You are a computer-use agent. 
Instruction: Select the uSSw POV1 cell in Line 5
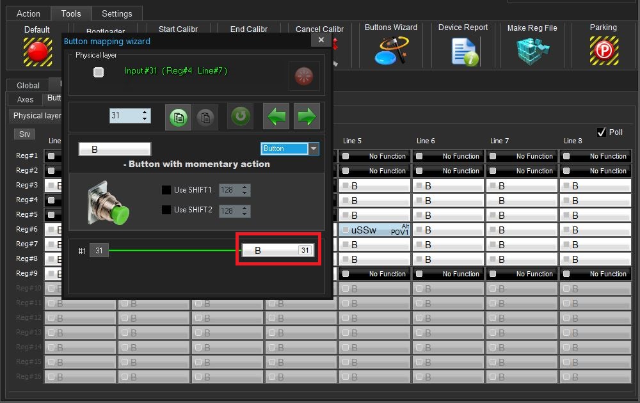coord(374,230)
